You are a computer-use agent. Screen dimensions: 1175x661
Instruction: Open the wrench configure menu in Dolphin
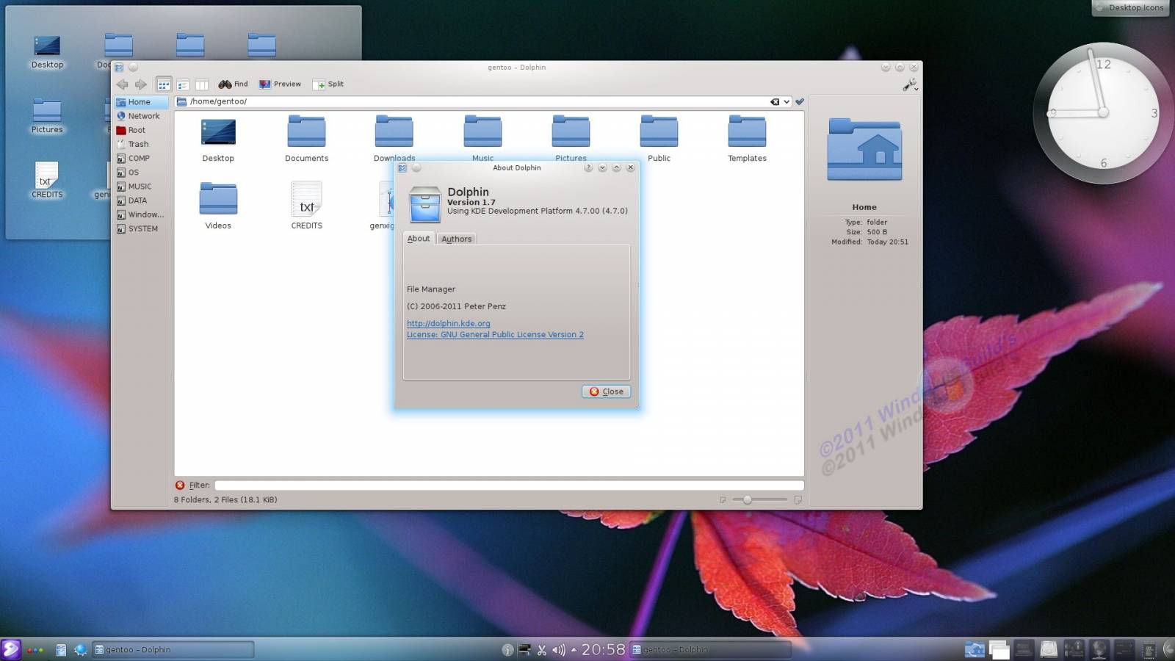(x=910, y=85)
